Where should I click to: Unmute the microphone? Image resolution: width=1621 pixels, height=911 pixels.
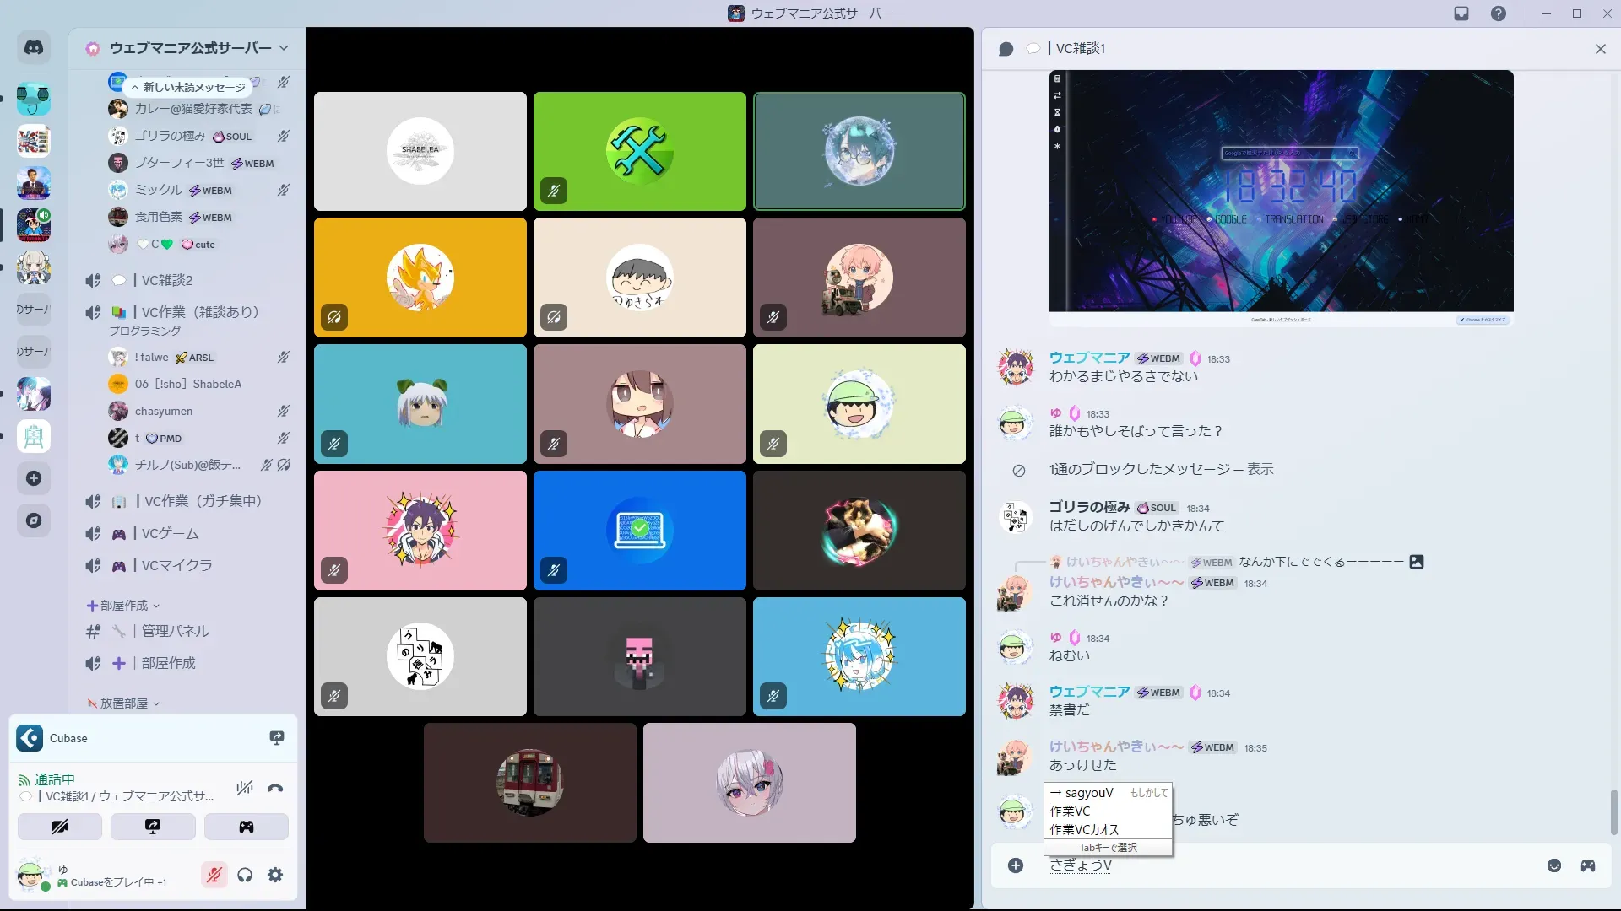coord(214,876)
